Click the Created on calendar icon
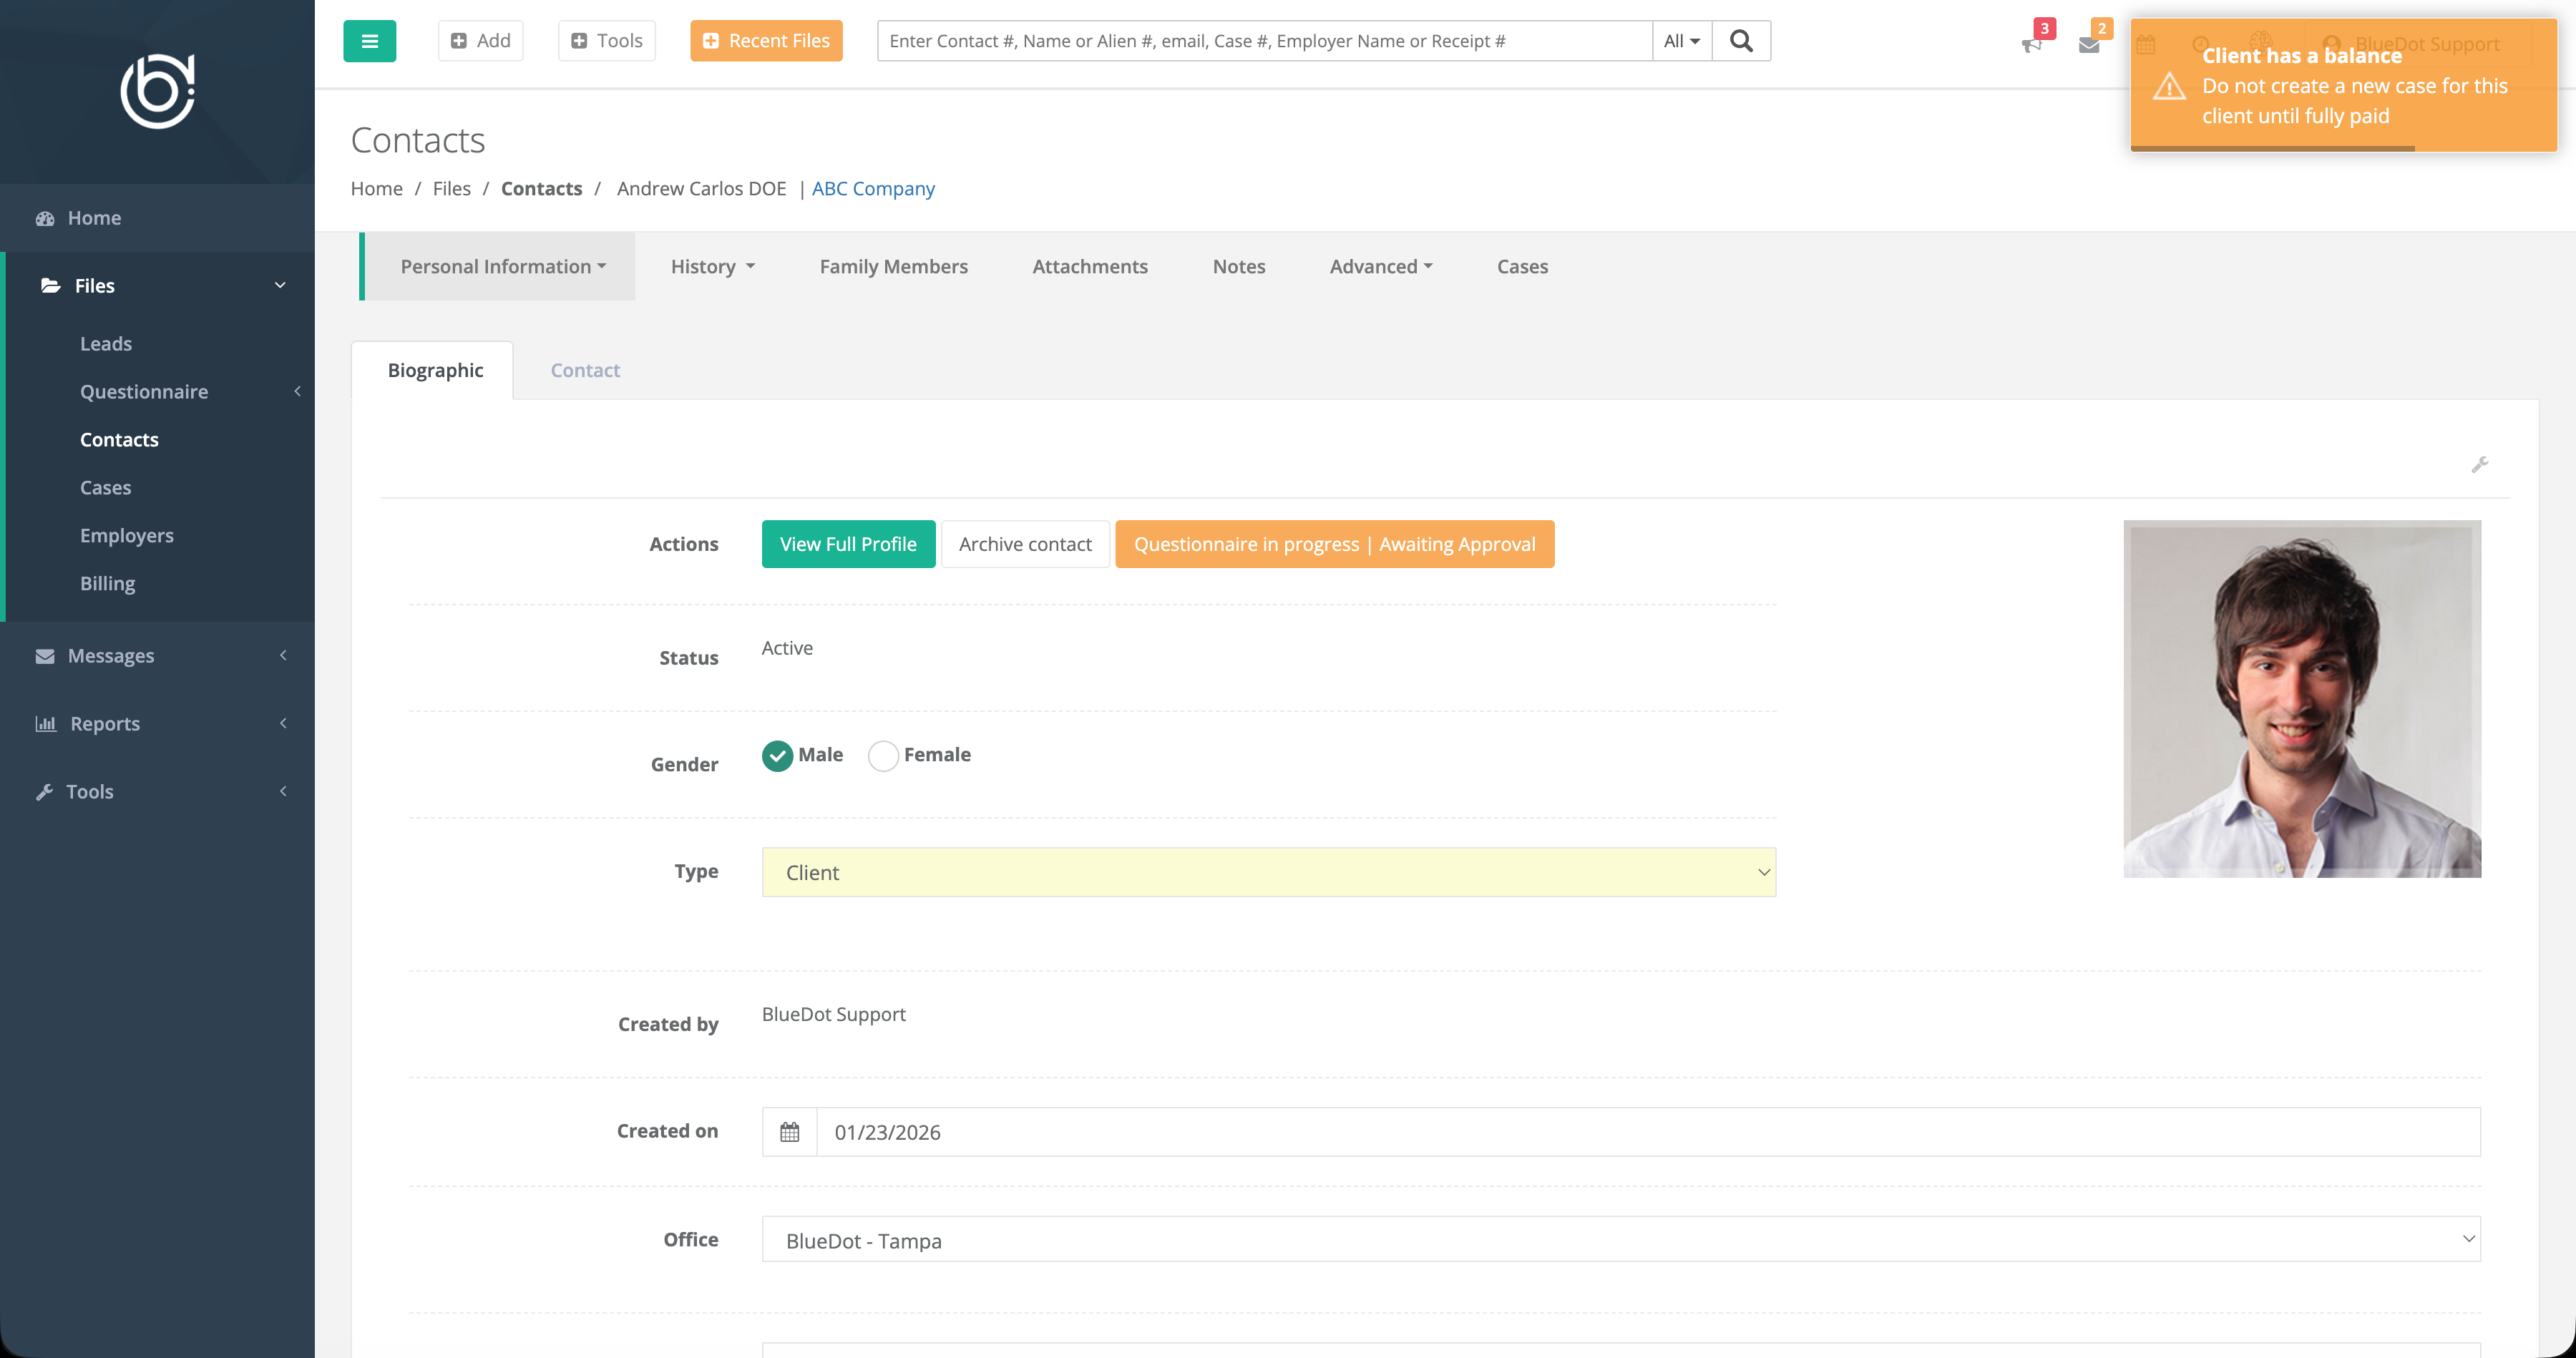 790,1132
